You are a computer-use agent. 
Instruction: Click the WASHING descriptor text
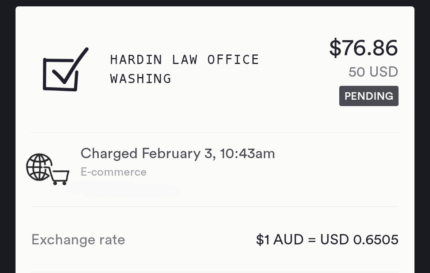tap(141, 79)
